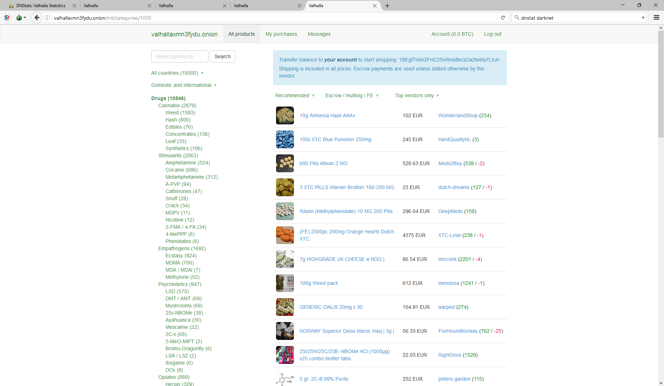The width and height of the screenshot is (664, 386).
Task: Click the Search button
Action: coord(222,56)
